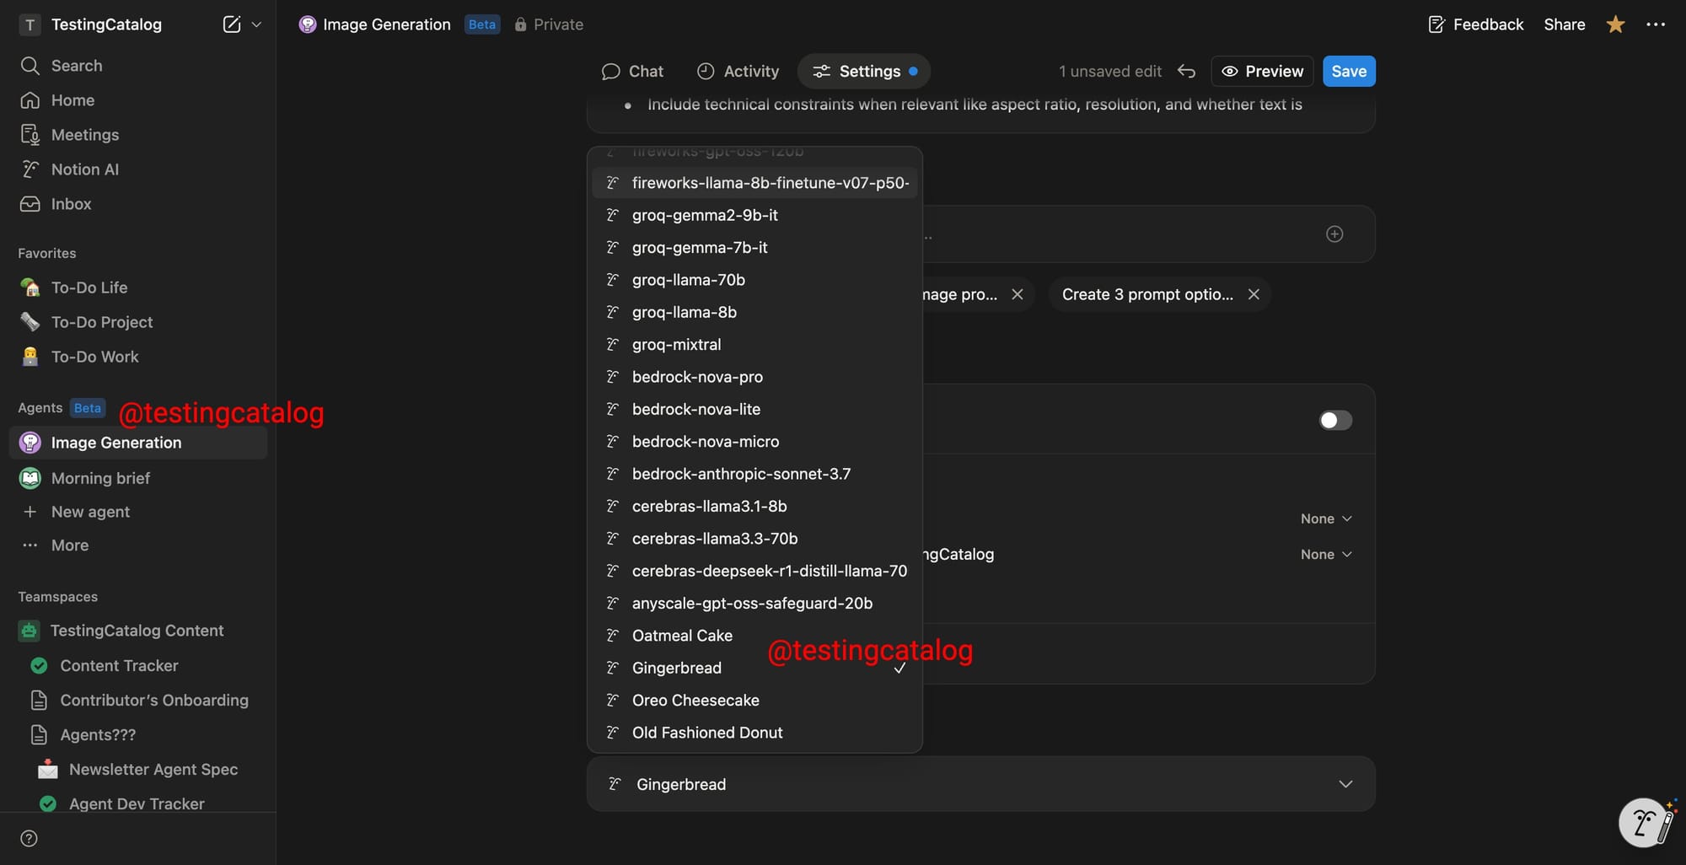Open the help question mark icon
1686x865 pixels.
tap(29, 838)
